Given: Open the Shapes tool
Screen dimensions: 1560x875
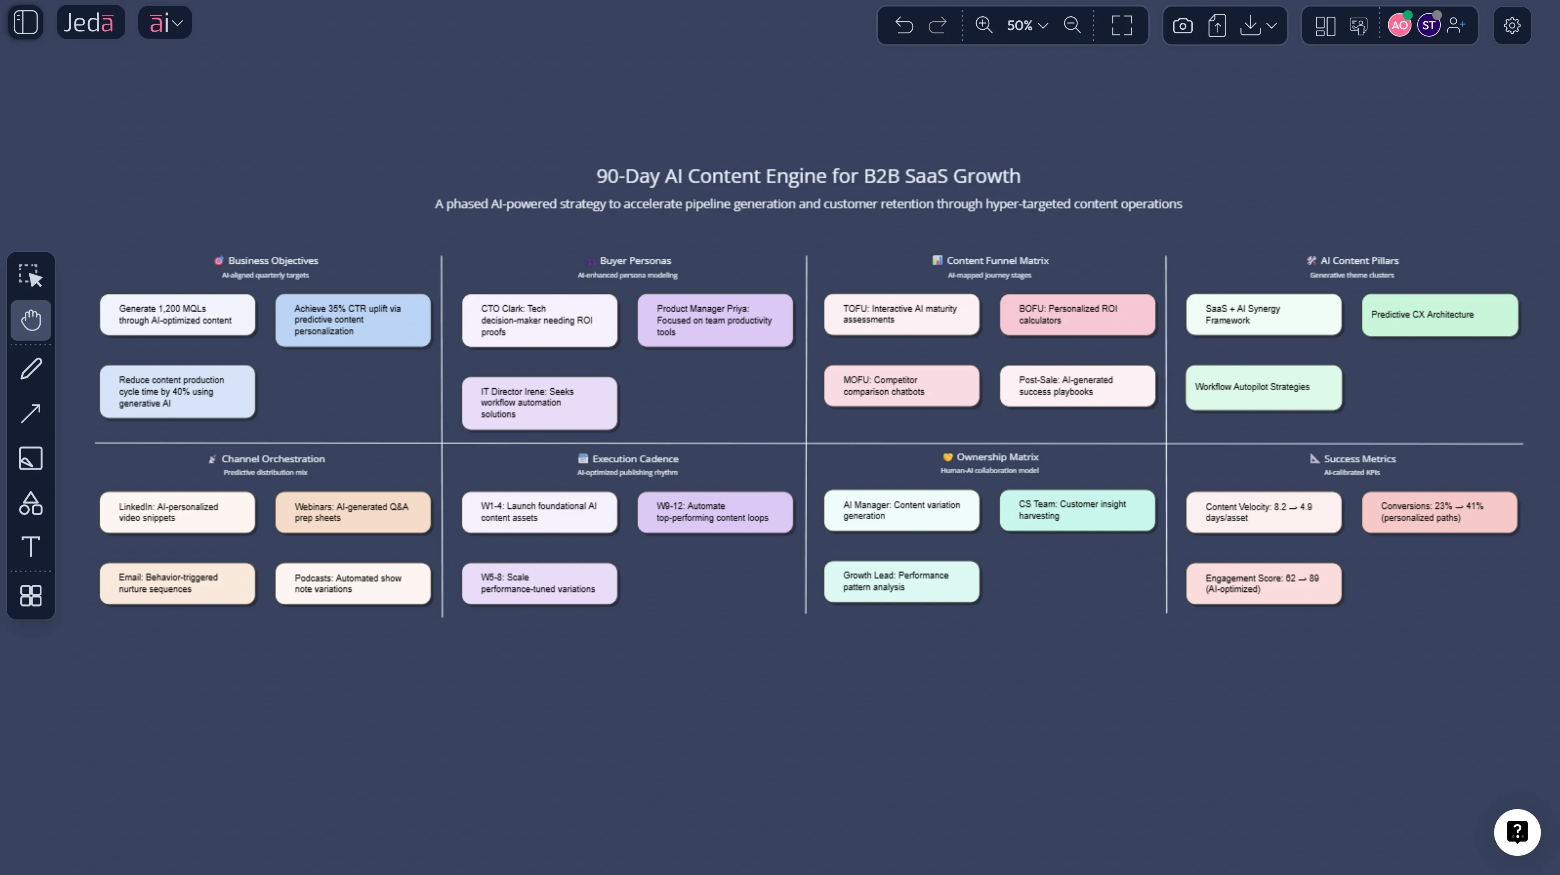Looking at the screenshot, I should pos(30,503).
